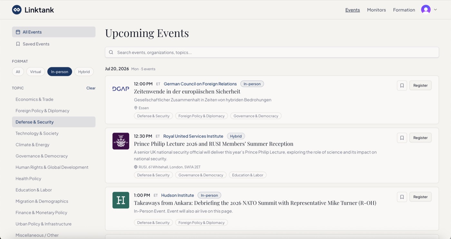Register for the Prince Philip Lecture
This screenshot has height=239, width=451.
pyautogui.click(x=420, y=138)
